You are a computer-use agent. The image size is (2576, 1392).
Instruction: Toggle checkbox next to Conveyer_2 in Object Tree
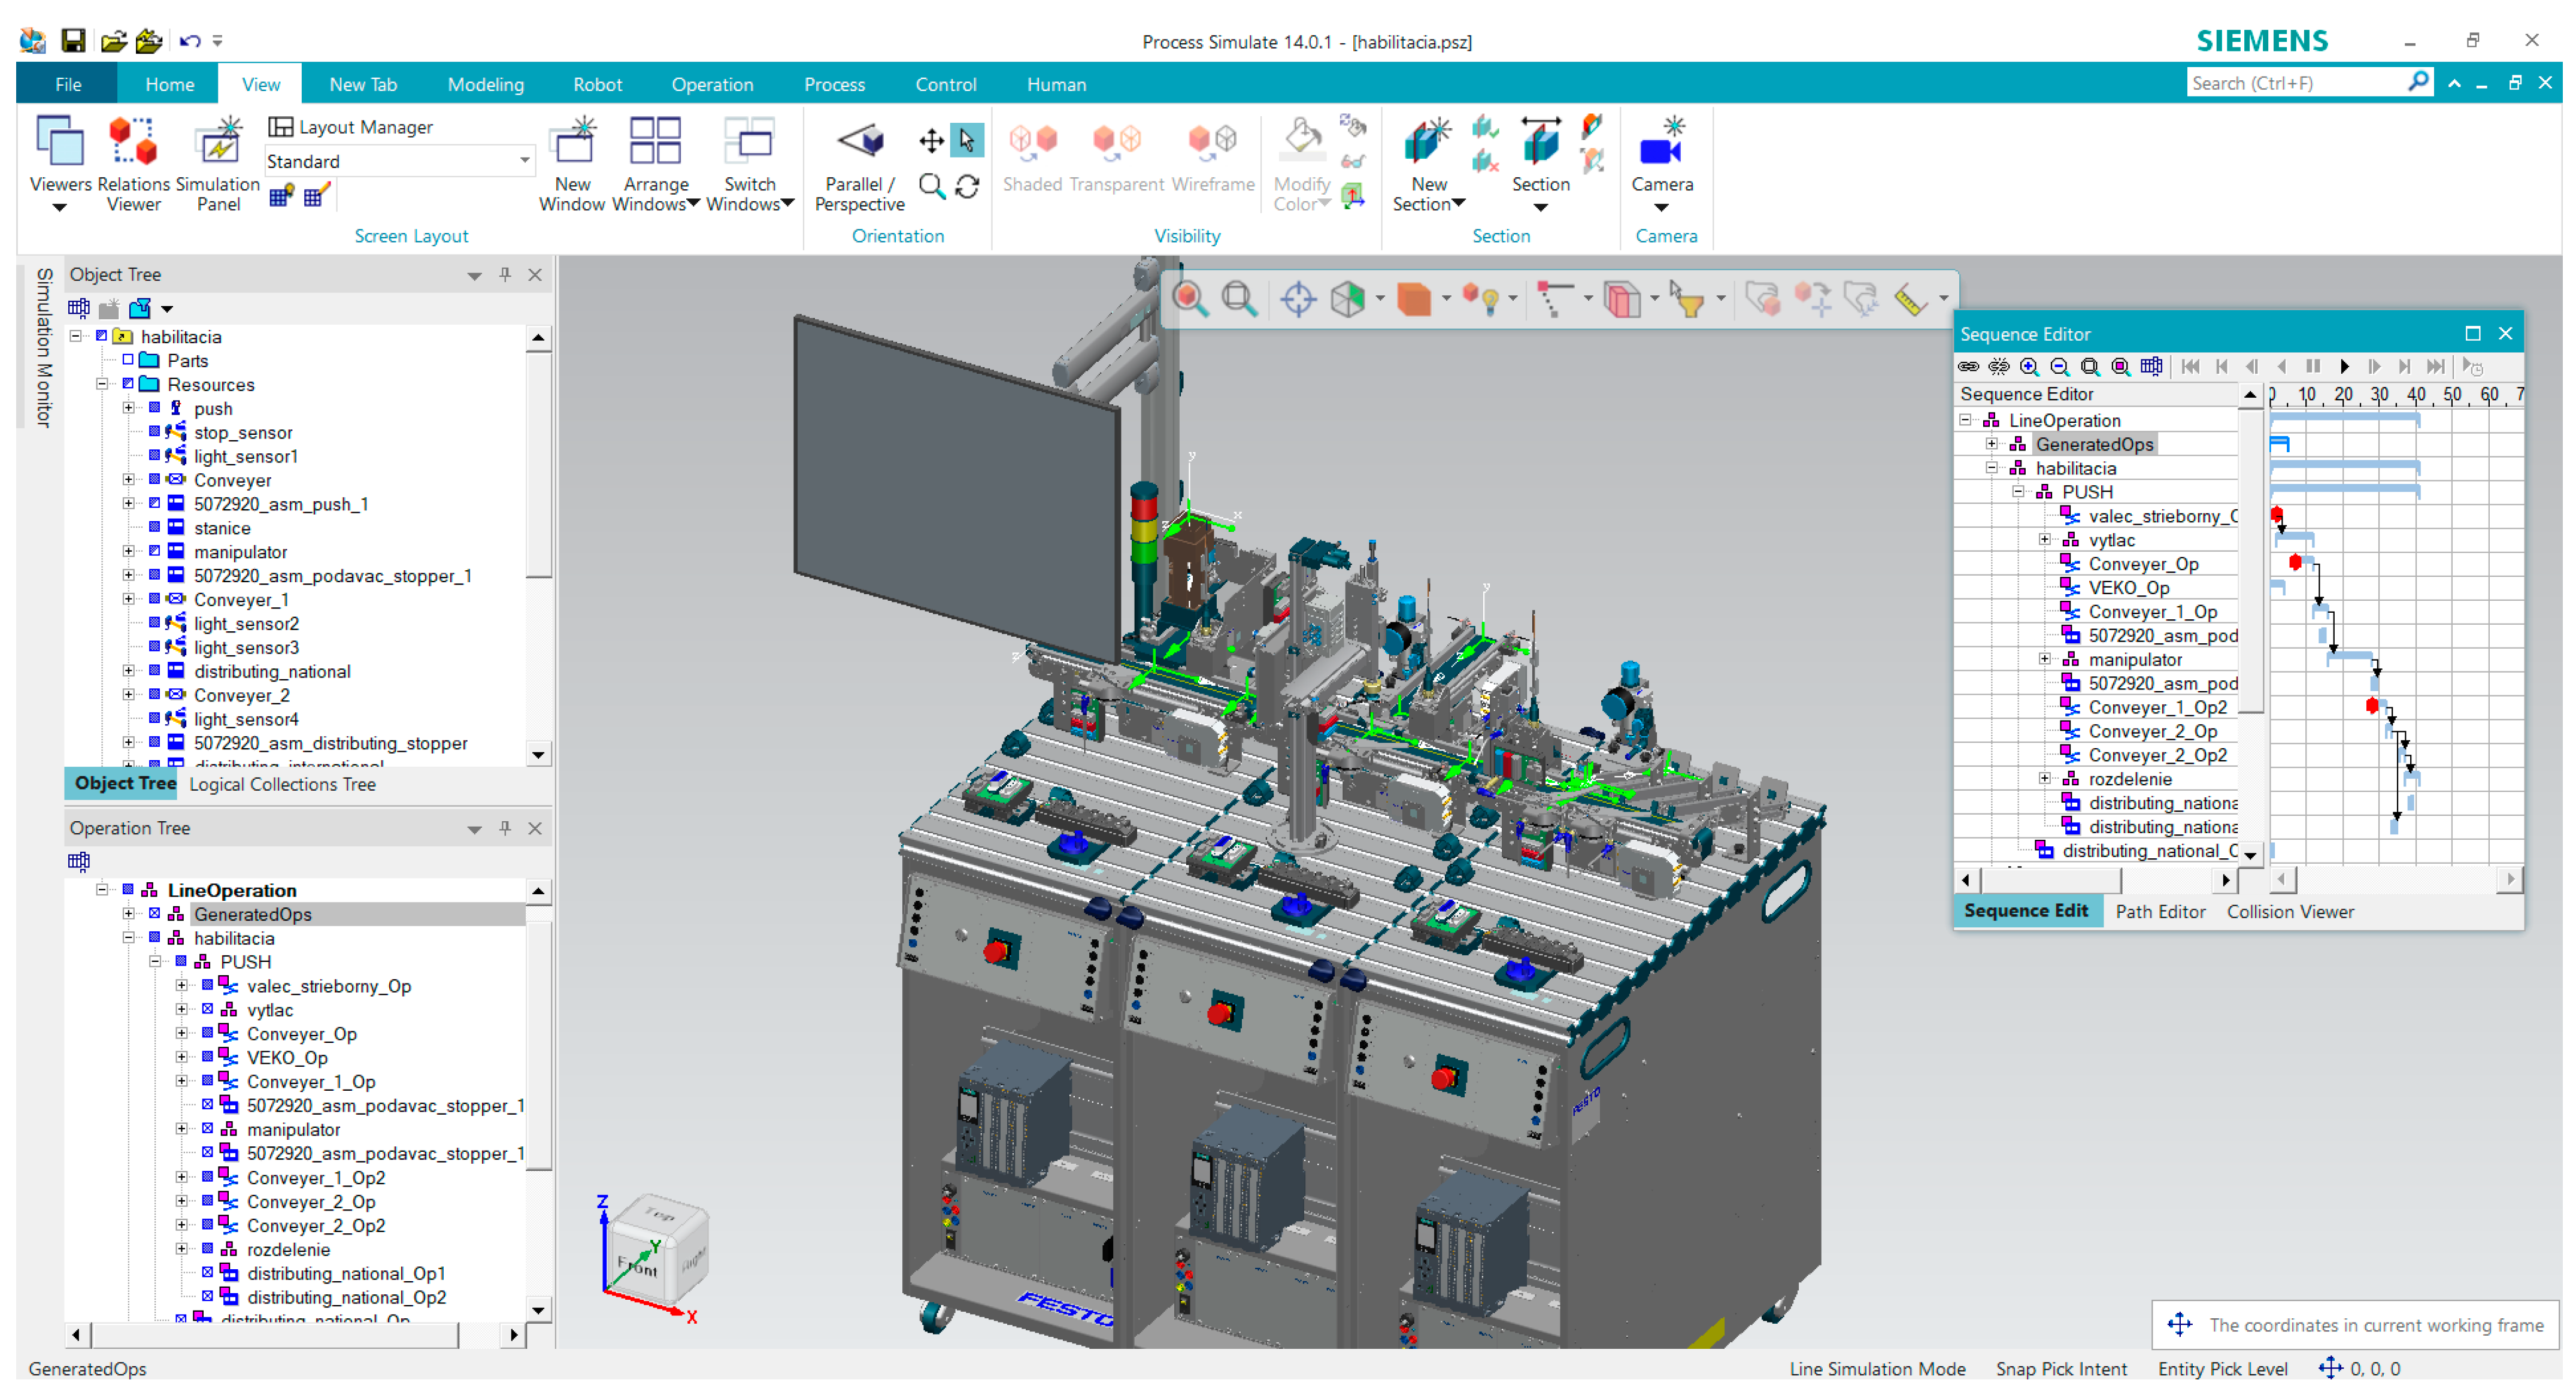click(154, 695)
